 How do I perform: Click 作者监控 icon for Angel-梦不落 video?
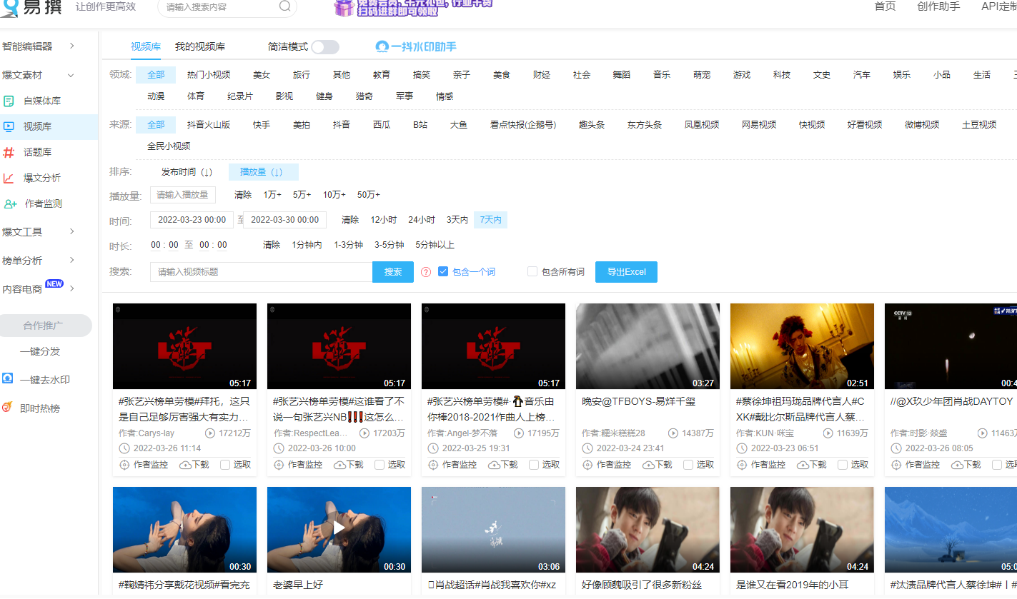point(433,465)
